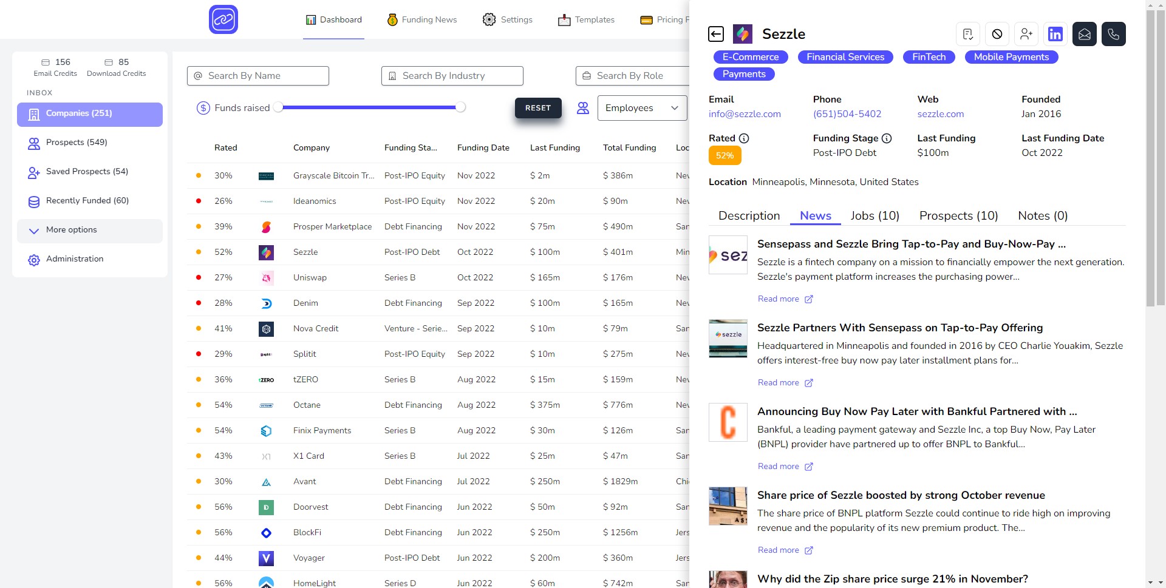The image size is (1166, 588).
Task: Click the (651)504-5402 phone link
Action: [x=847, y=114]
